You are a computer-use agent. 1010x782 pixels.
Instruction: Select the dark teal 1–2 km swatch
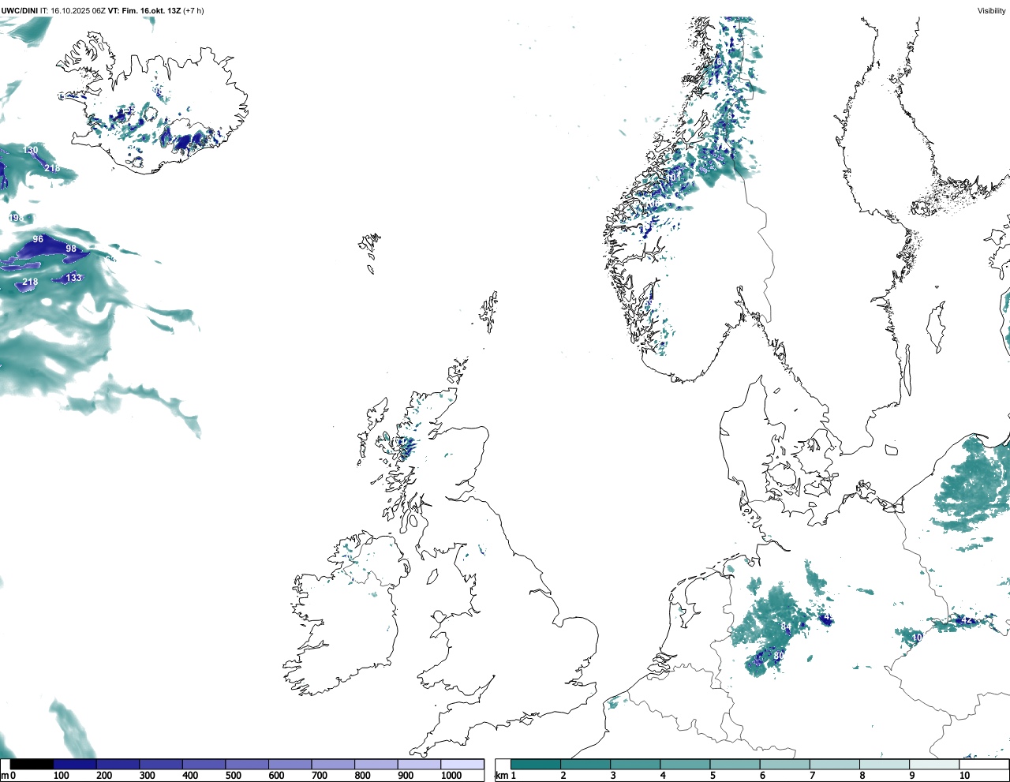click(x=536, y=764)
